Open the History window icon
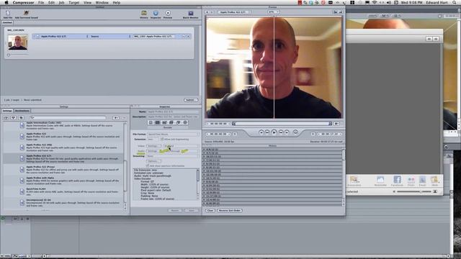This screenshot has height=259, width=461. 144,14
